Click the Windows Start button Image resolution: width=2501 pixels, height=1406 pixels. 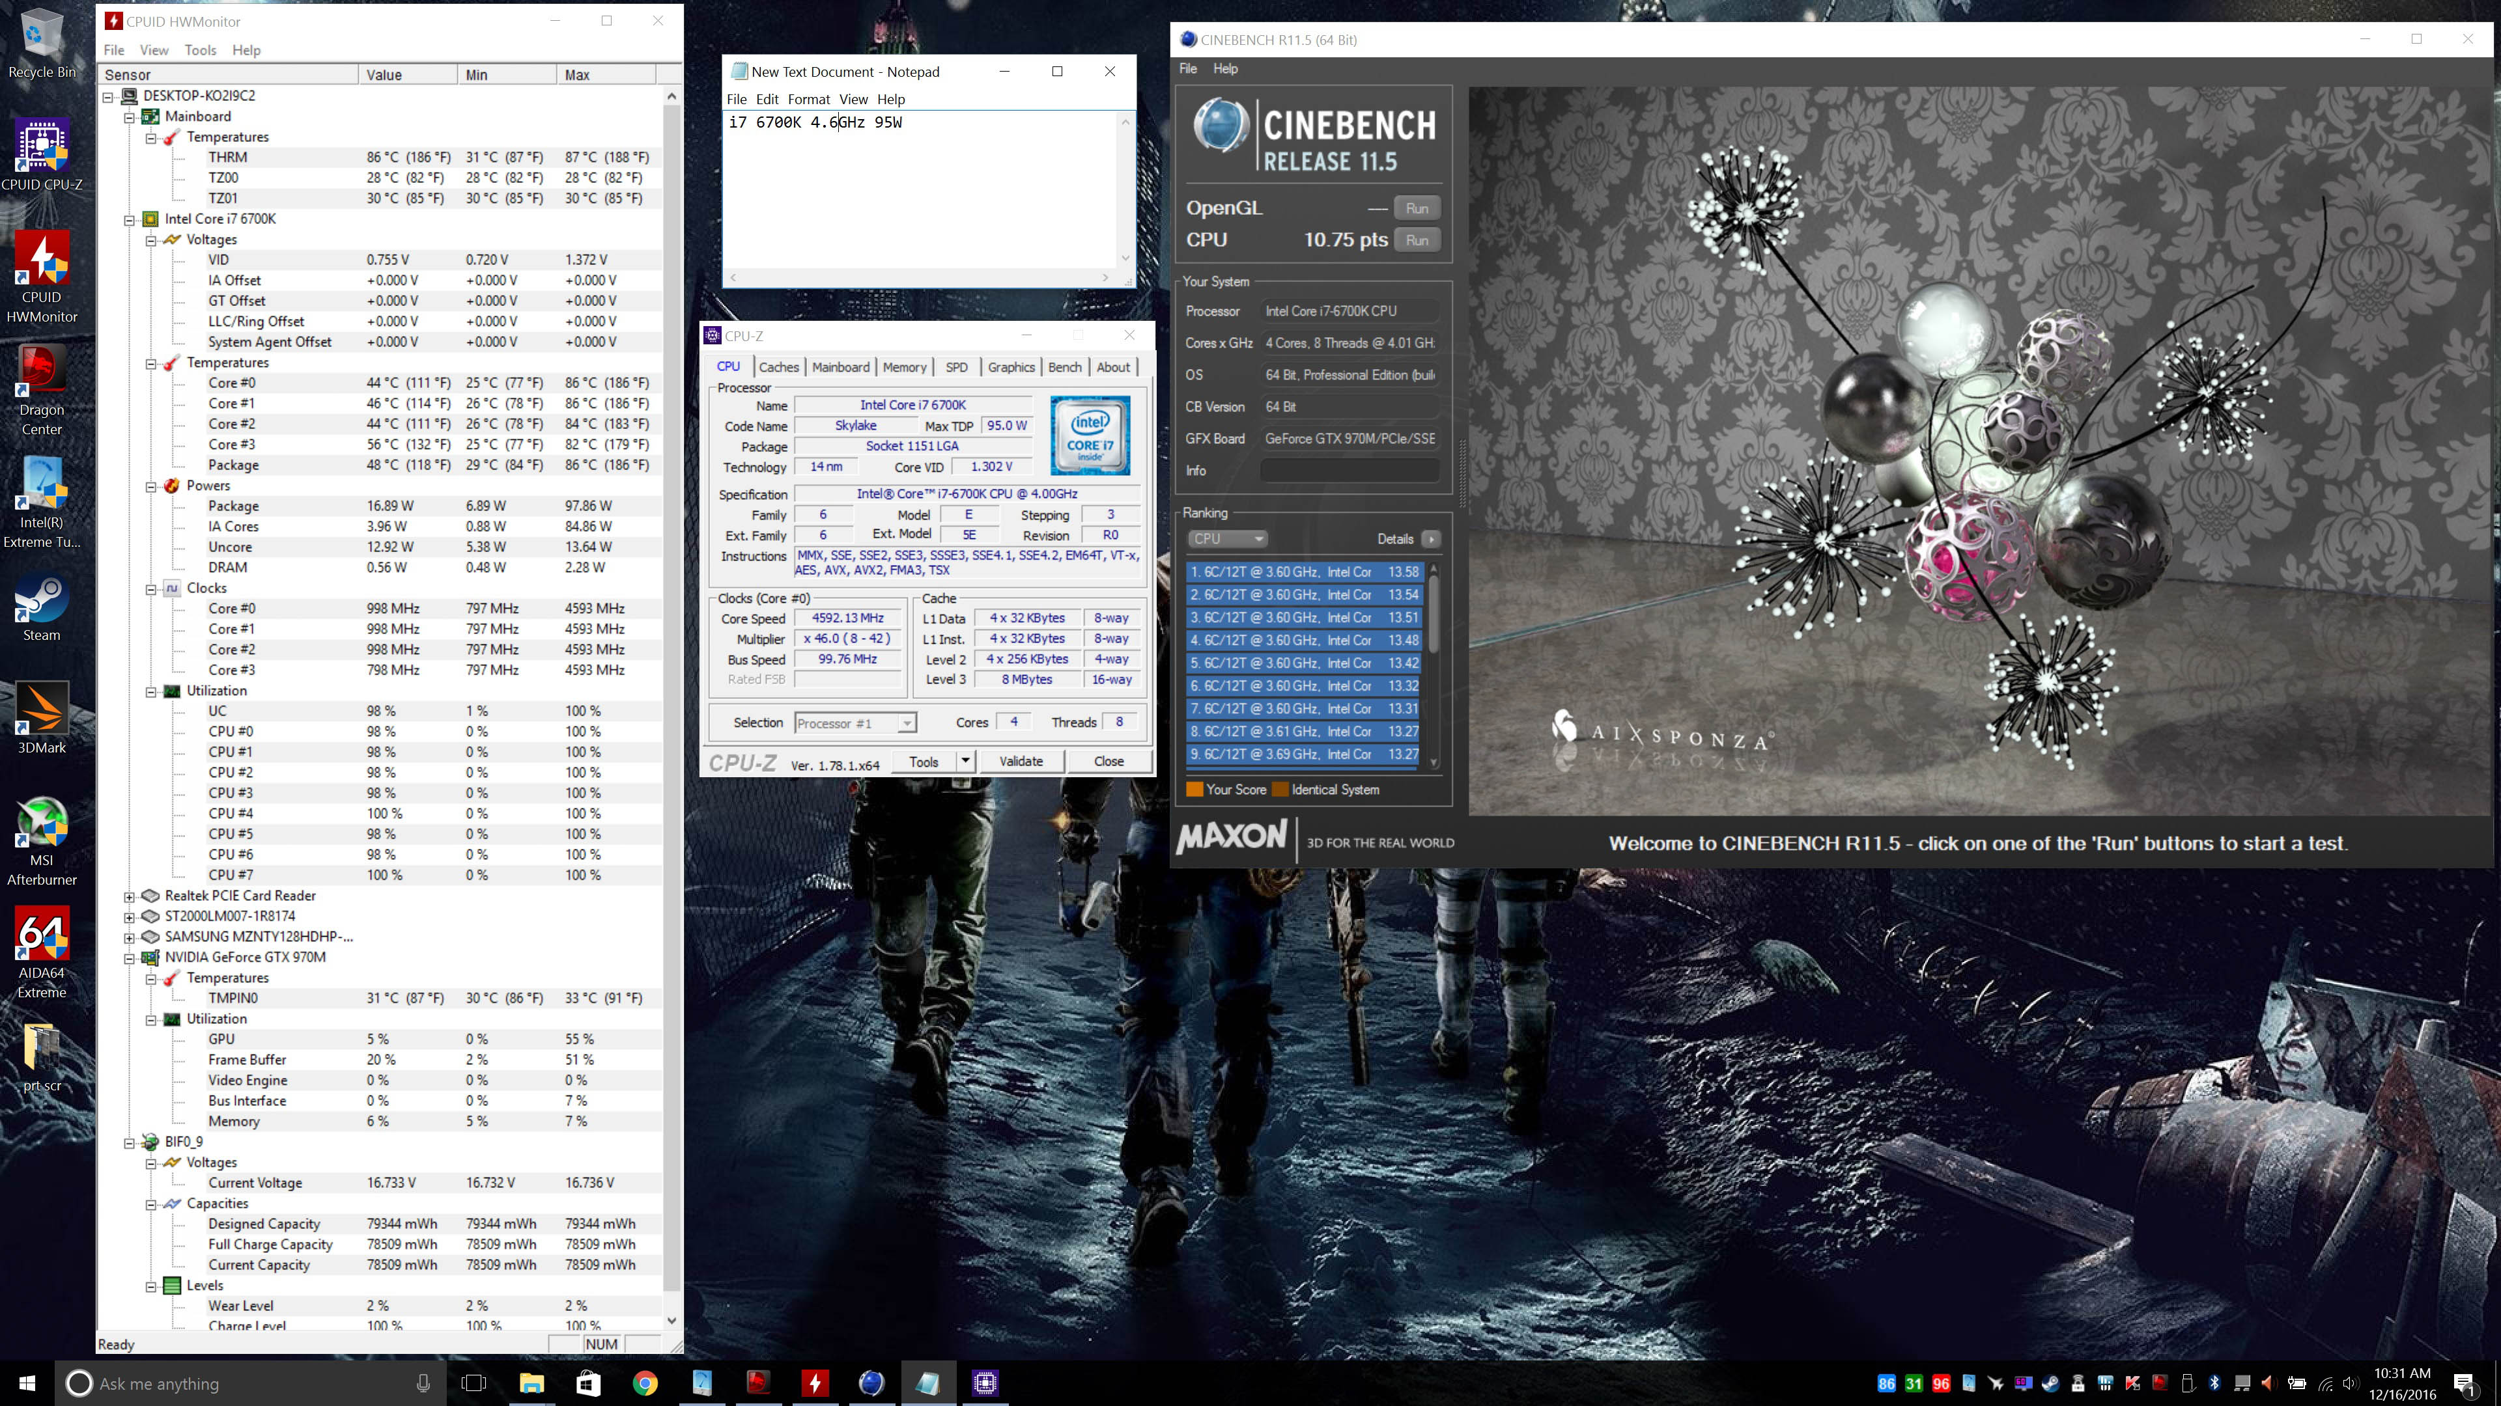[27, 1383]
